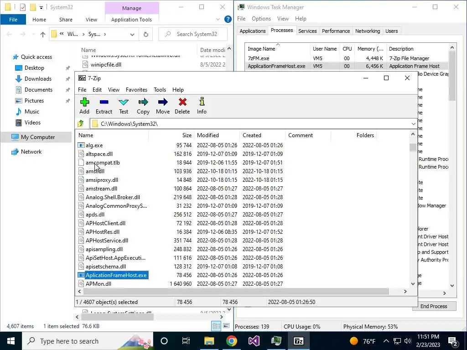467x350 pixels.
Task: Select apds.dll in the 7-Zip list
Action: [x=95, y=214]
